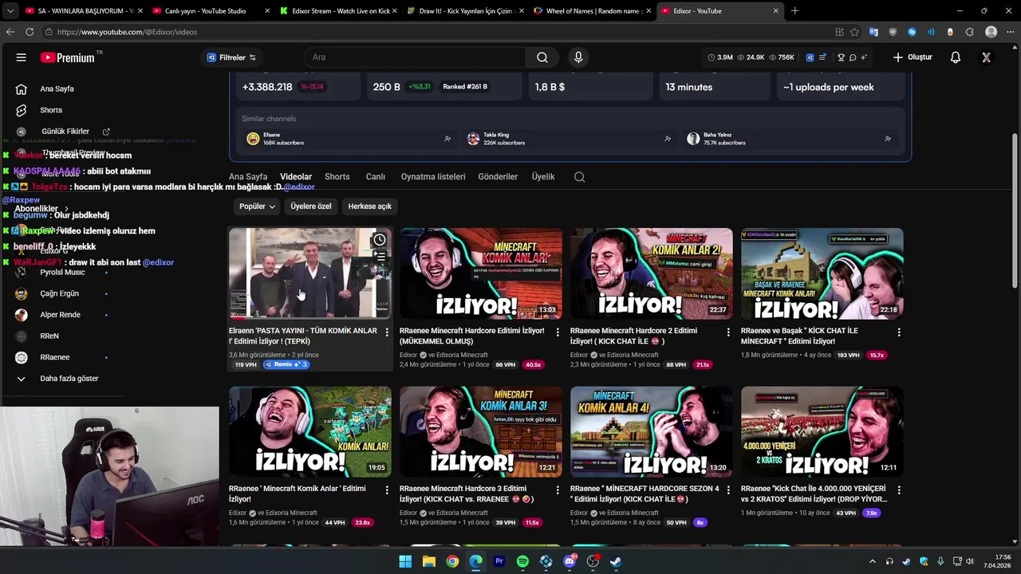Switch to the channel Ana Sayfa tab

[x=248, y=177]
